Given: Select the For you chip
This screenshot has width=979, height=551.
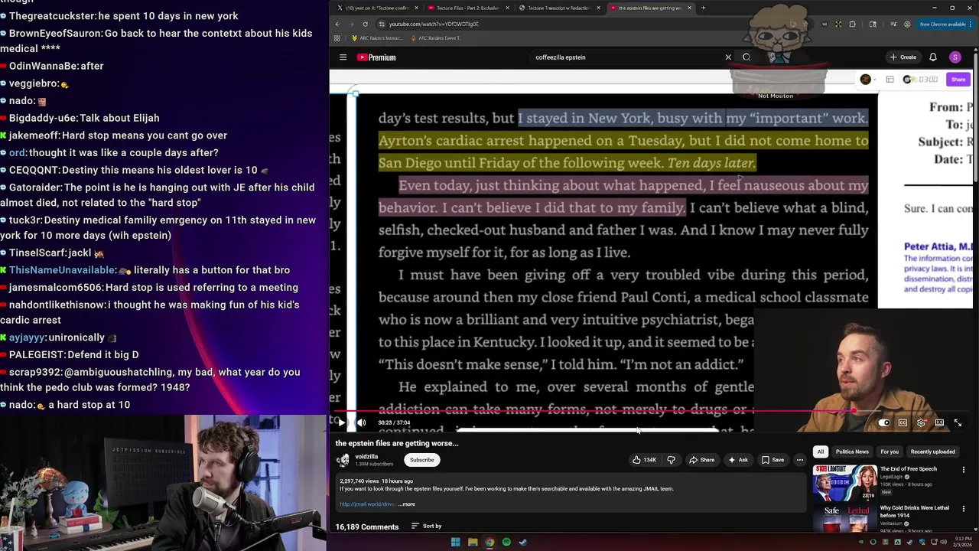Looking at the screenshot, I should (890, 452).
